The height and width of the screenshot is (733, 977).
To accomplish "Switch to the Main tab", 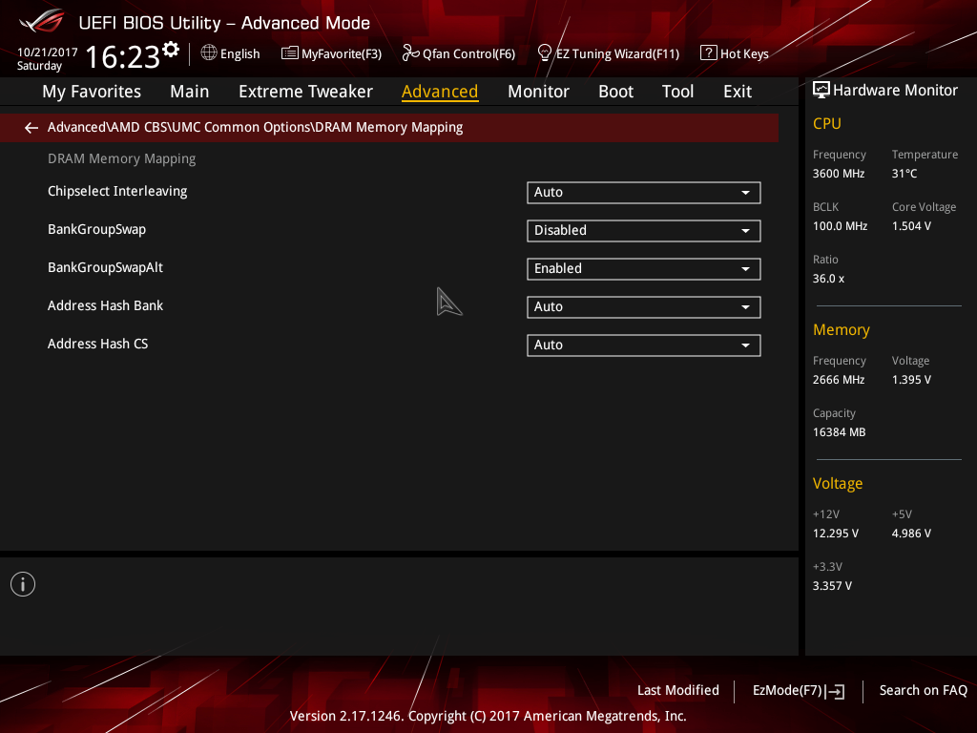I will 190,92.
